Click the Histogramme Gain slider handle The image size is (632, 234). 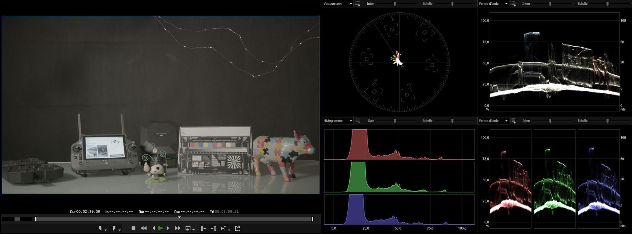(395, 121)
